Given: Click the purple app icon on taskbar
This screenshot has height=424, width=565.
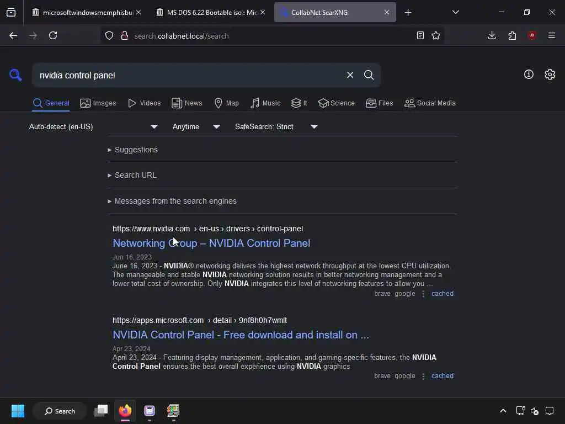Looking at the screenshot, I should pos(149,411).
